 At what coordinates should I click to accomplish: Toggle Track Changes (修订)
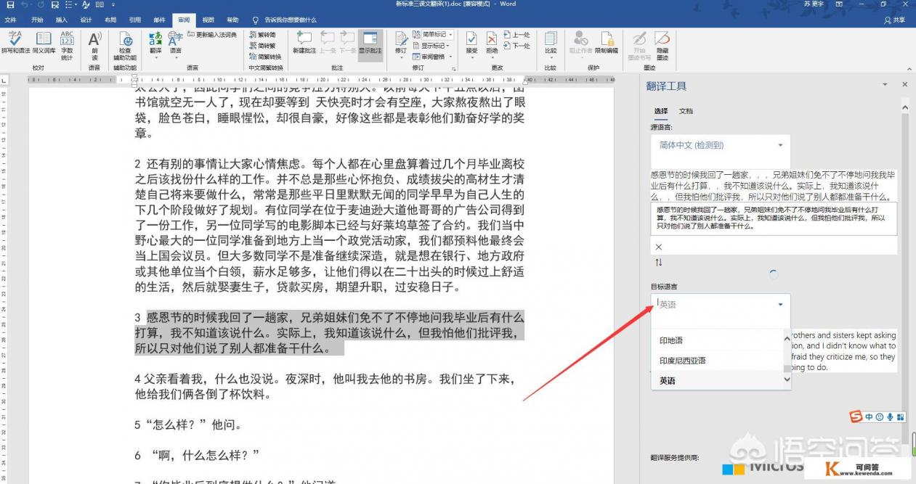click(401, 44)
